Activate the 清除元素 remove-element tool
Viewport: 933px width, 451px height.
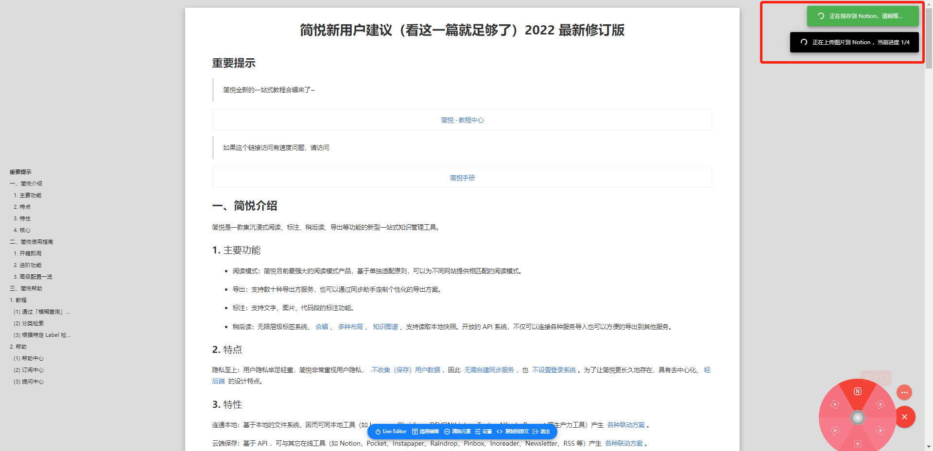click(447, 431)
